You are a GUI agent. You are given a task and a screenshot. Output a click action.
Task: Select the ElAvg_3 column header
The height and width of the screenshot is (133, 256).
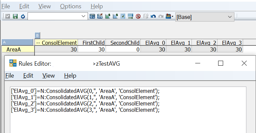pyautogui.click(x=230, y=42)
